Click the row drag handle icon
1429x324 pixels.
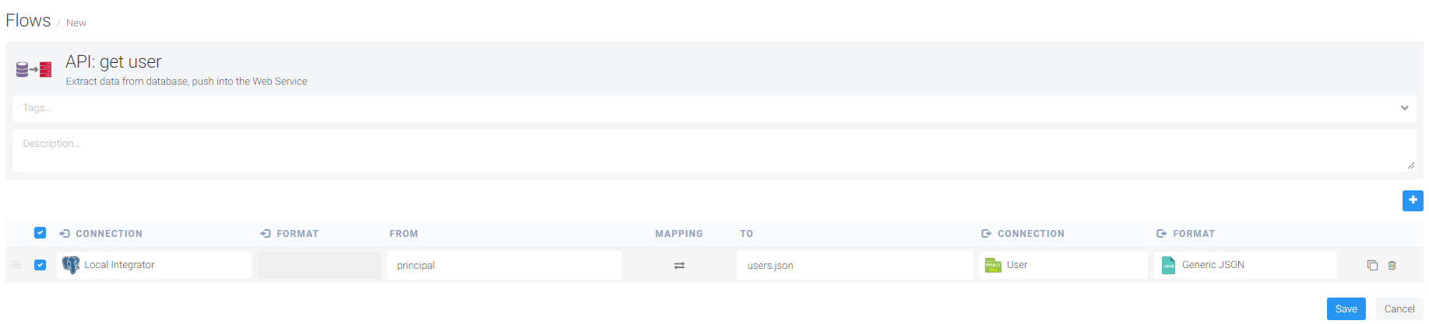[x=16, y=265]
